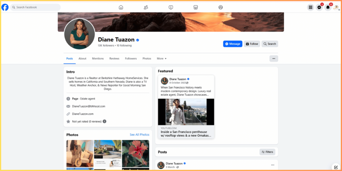Image resolution: width=342 pixels, height=171 pixels.
Task: Click the Facebook logo icon
Action: click(5, 7)
